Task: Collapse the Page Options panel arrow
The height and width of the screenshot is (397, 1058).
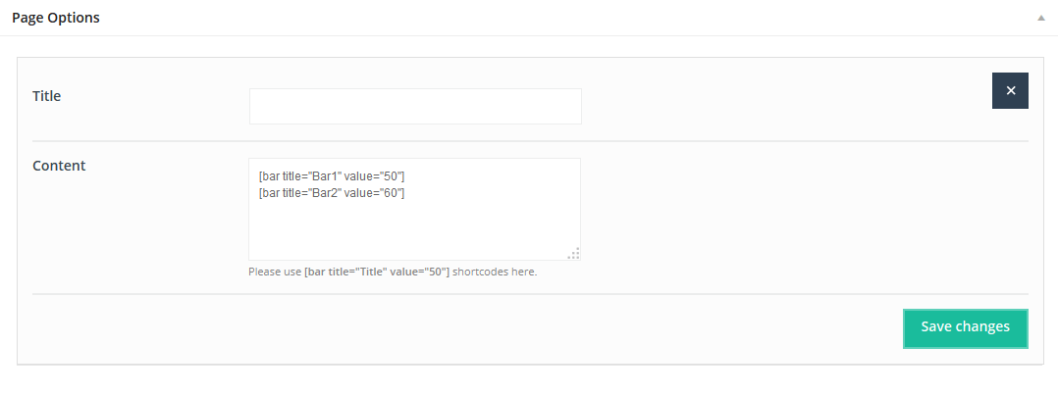Action: tap(1040, 19)
